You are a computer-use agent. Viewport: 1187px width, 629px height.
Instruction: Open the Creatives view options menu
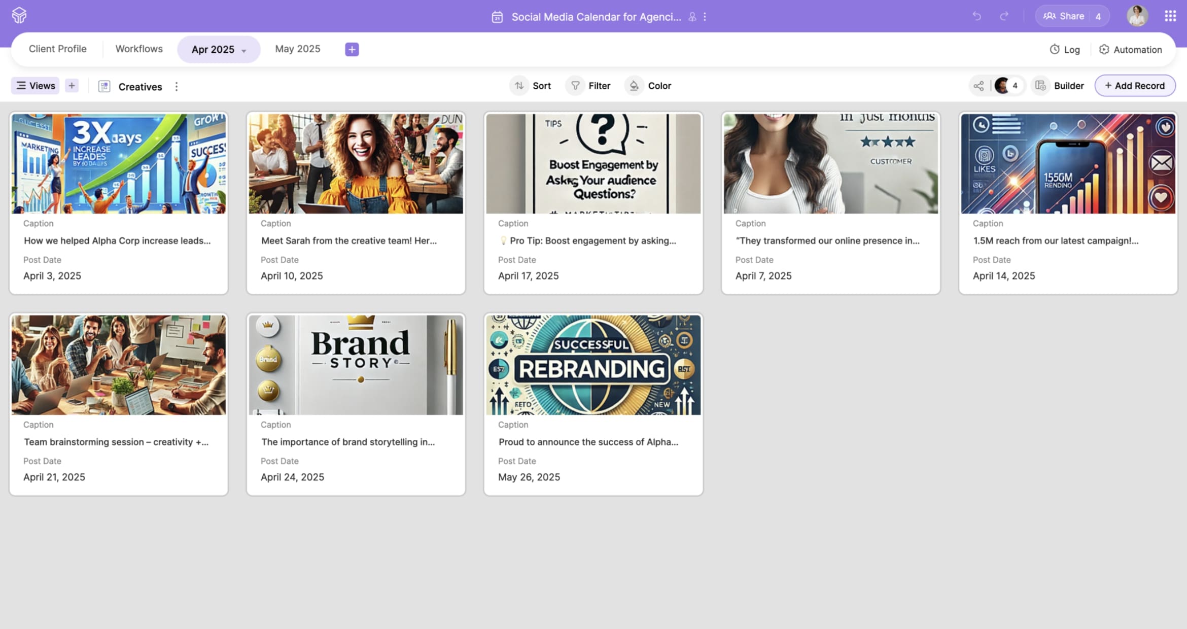[177, 87]
